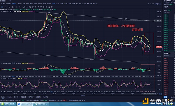Activate the 画线 drawing tool button
Image resolution: width=175 pixels, height=106 pixels.
coord(13,4)
